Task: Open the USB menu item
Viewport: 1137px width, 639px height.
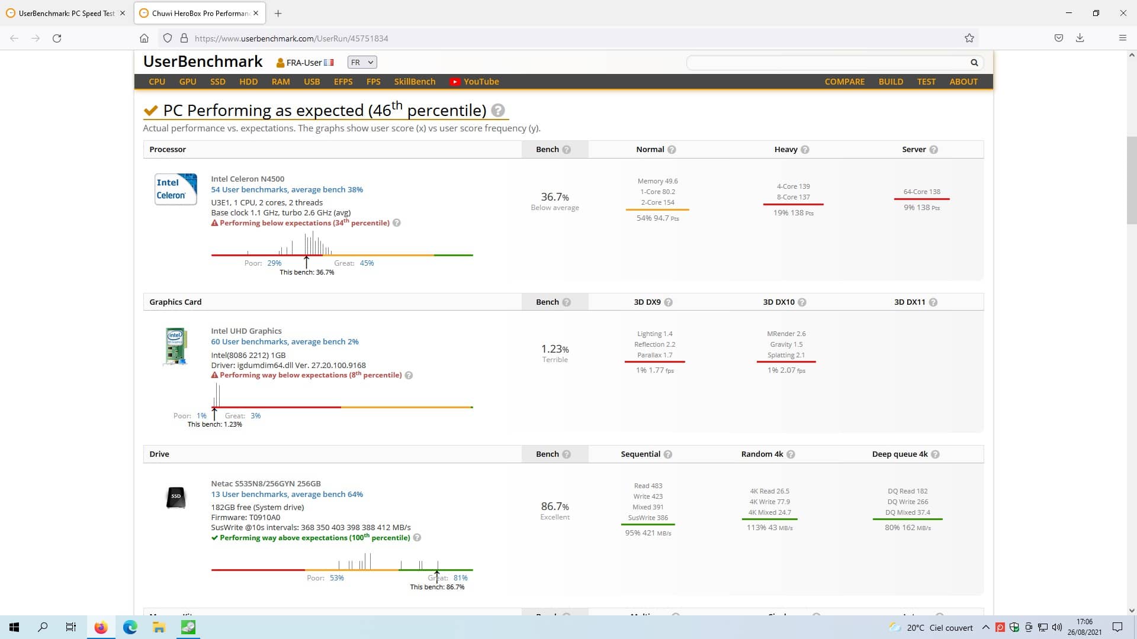Action: pyautogui.click(x=312, y=82)
